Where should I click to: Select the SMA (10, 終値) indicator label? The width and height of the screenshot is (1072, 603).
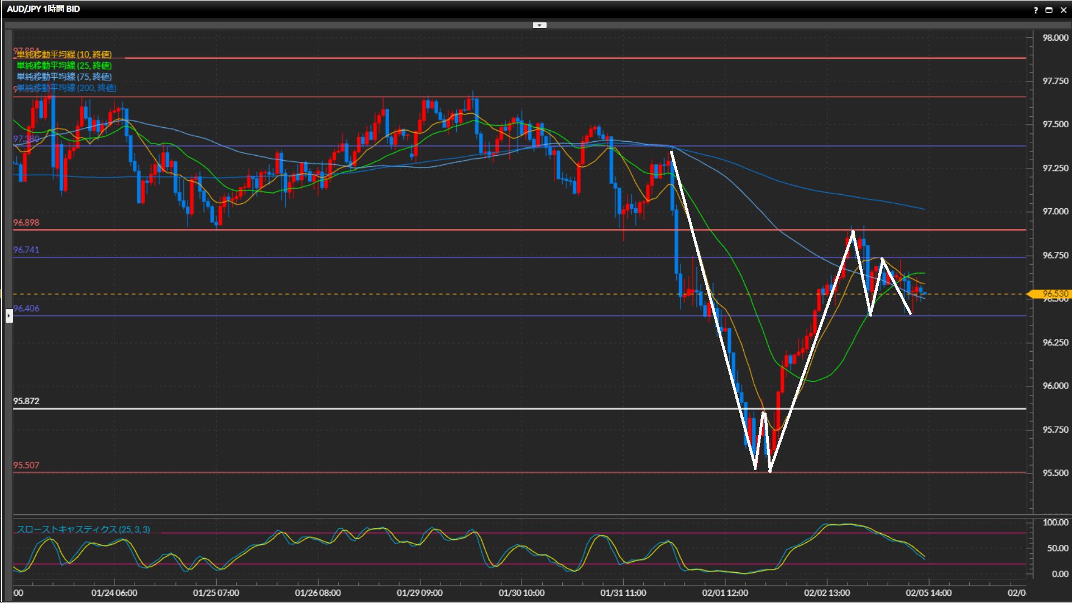pos(64,54)
